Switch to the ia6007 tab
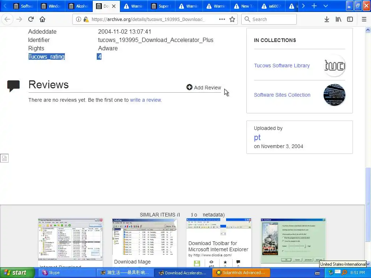Viewport: 371px width, 278px height. click(x=271, y=6)
